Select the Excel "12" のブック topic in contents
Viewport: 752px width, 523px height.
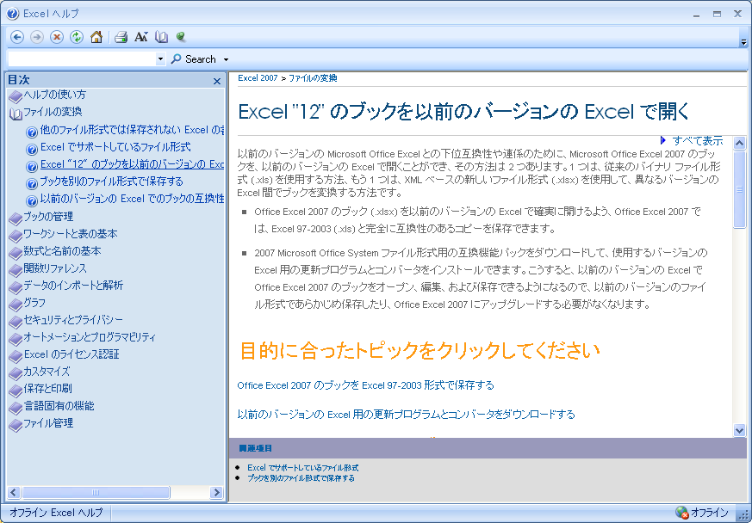tap(132, 164)
